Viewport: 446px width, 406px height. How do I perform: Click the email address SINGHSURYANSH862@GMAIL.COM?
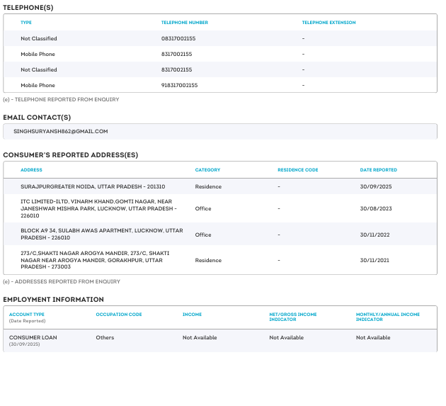[60, 131]
